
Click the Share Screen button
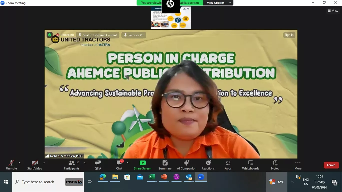coord(142,165)
